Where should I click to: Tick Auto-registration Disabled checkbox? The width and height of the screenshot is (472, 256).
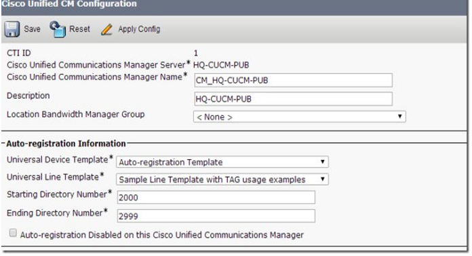click(x=13, y=233)
